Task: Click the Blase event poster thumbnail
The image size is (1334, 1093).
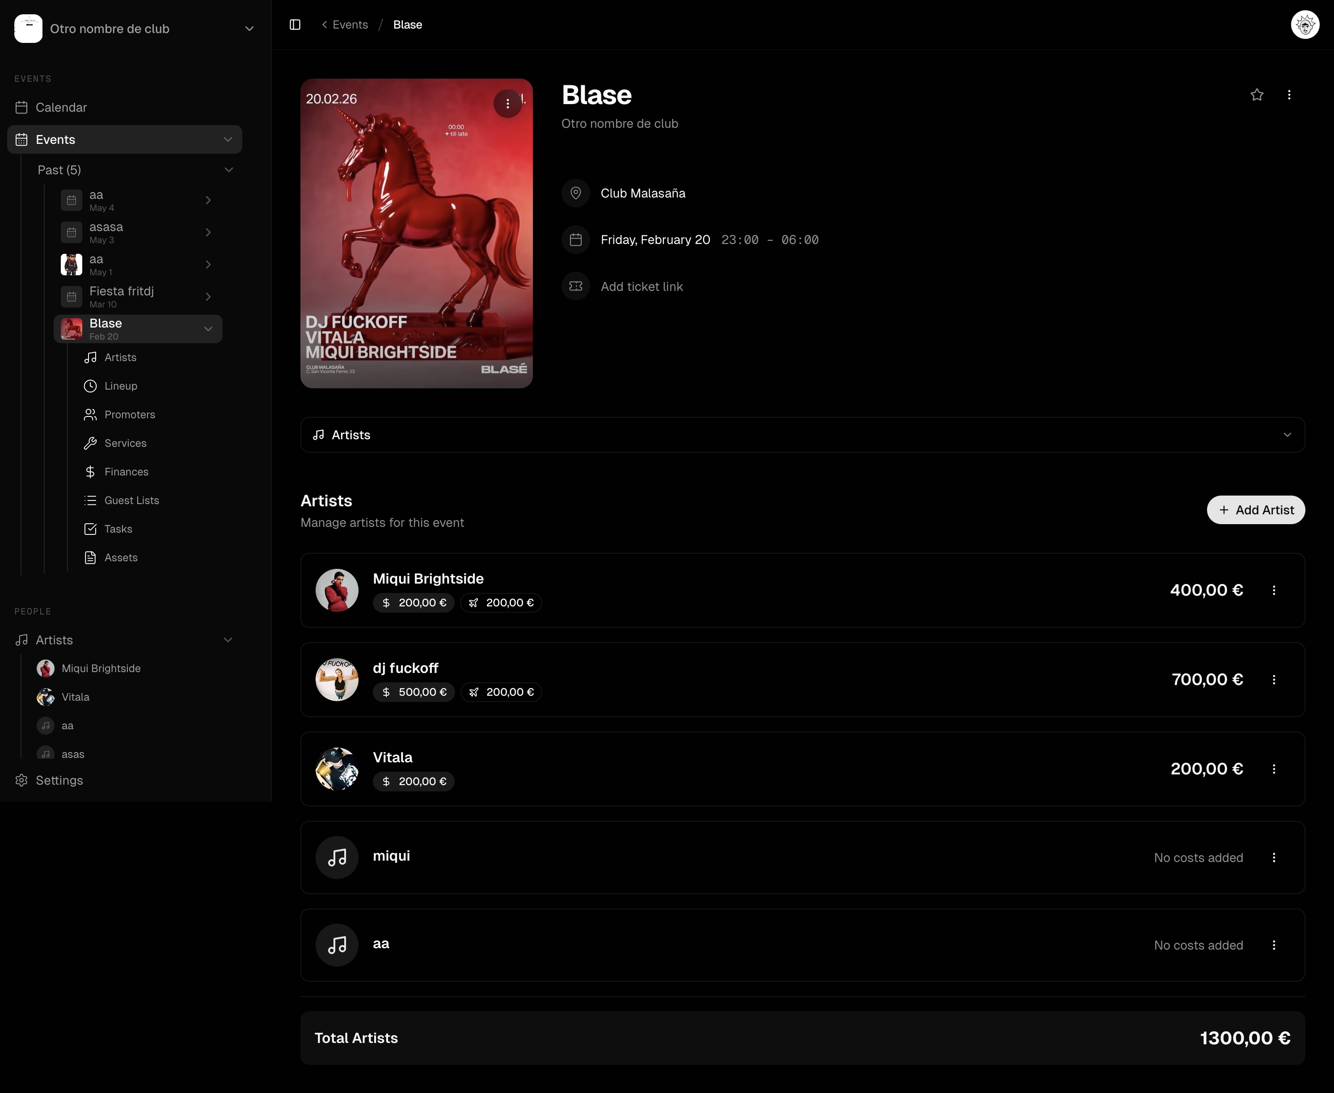Action: click(x=416, y=234)
